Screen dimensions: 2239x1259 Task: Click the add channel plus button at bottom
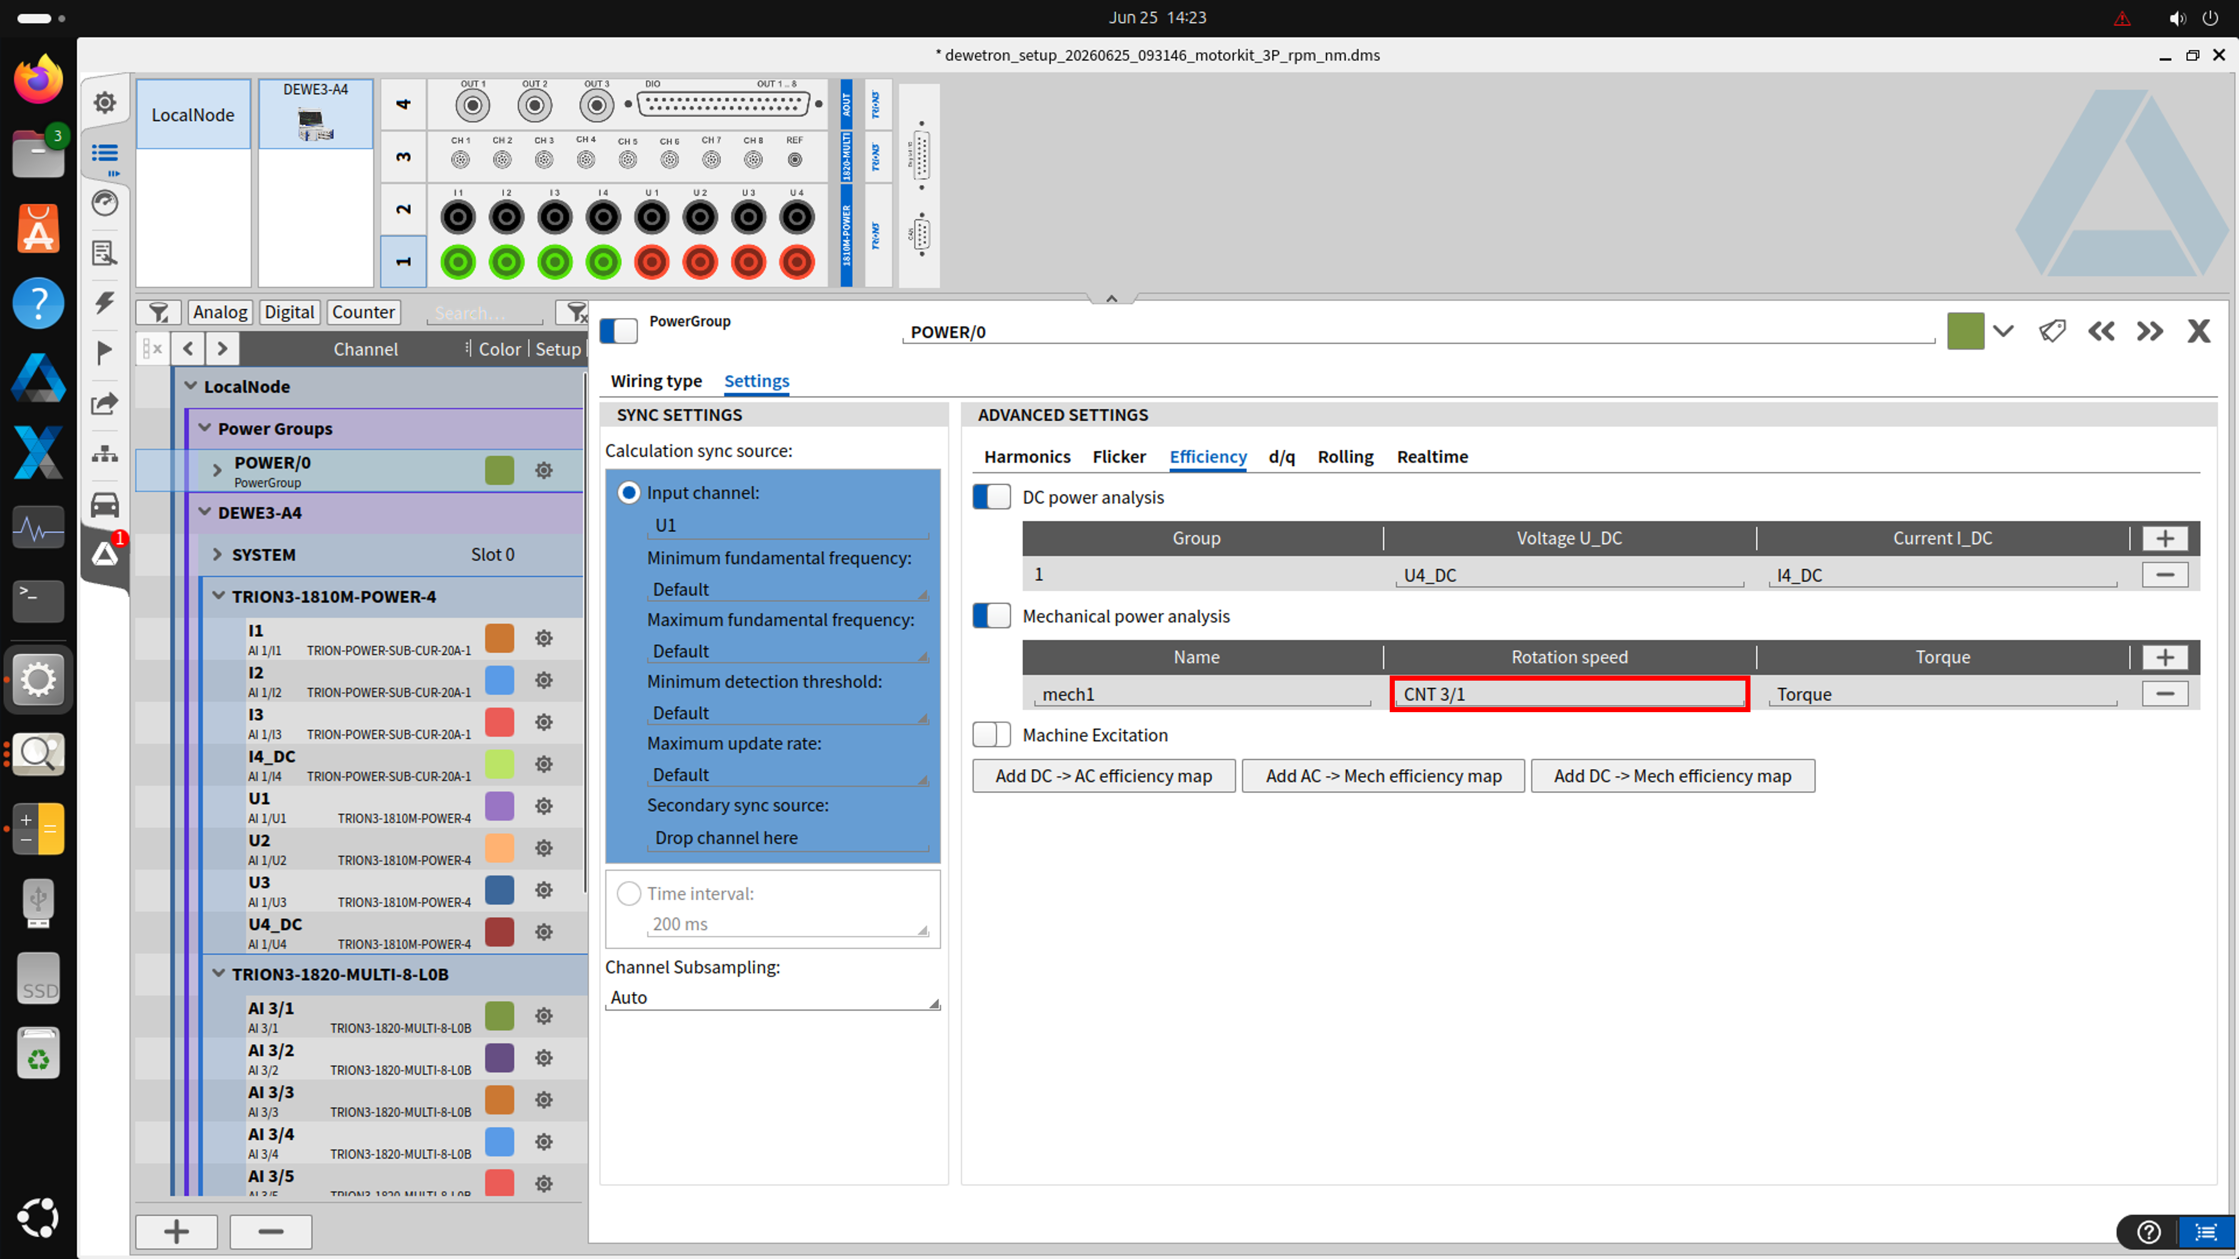point(177,1232)
